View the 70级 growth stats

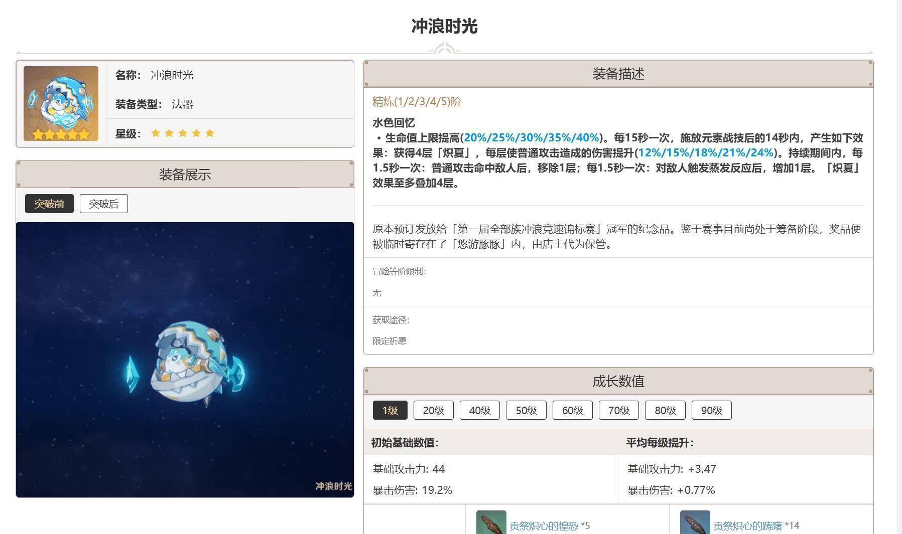[618, 410]
